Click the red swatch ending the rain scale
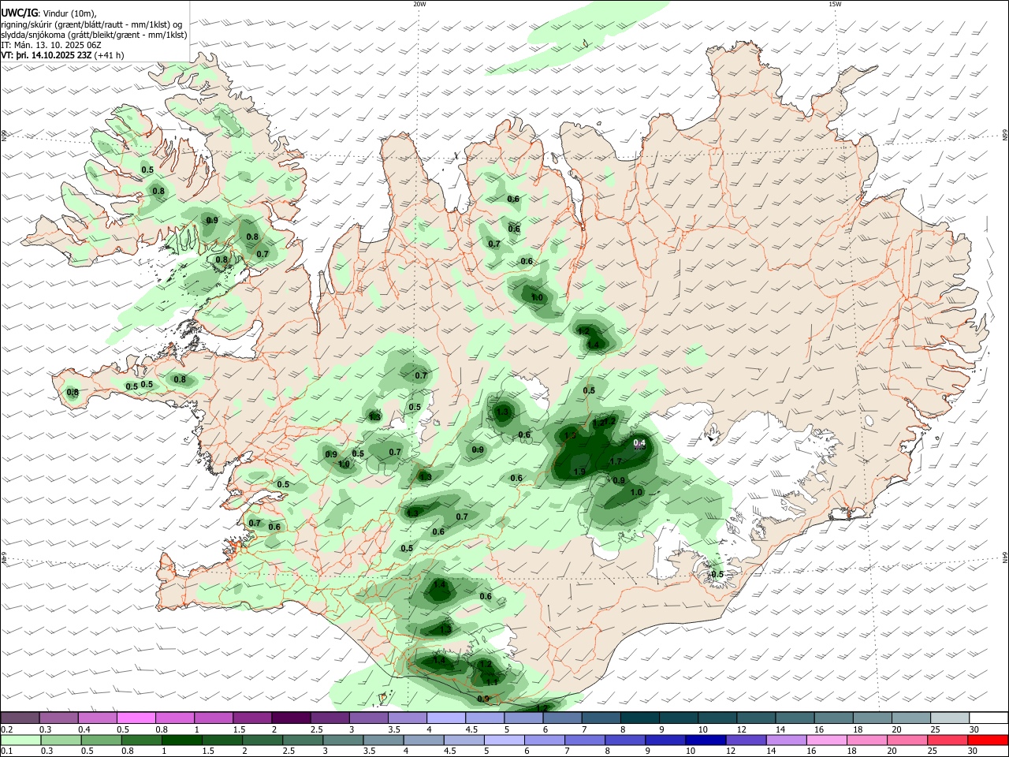Image resolution: width=1009 pixels, height=757 pixels. [x=989, y=740]
